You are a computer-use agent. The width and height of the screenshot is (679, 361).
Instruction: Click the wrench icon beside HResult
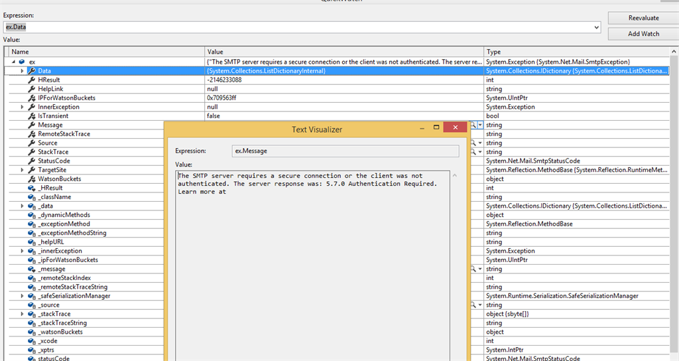pyautogui.click(x=32, y=80)
